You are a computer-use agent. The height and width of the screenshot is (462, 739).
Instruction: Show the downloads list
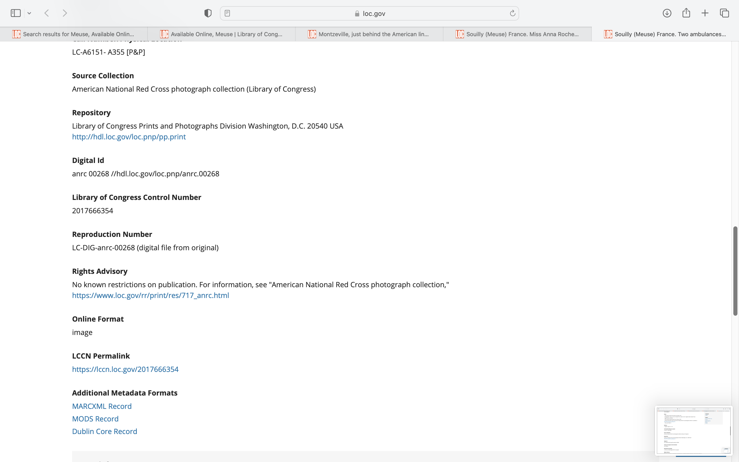pos(667,13)
